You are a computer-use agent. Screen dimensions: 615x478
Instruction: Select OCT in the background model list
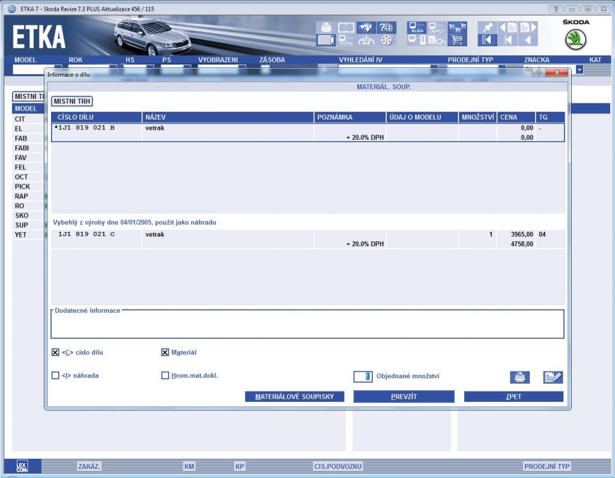point(21,177)
